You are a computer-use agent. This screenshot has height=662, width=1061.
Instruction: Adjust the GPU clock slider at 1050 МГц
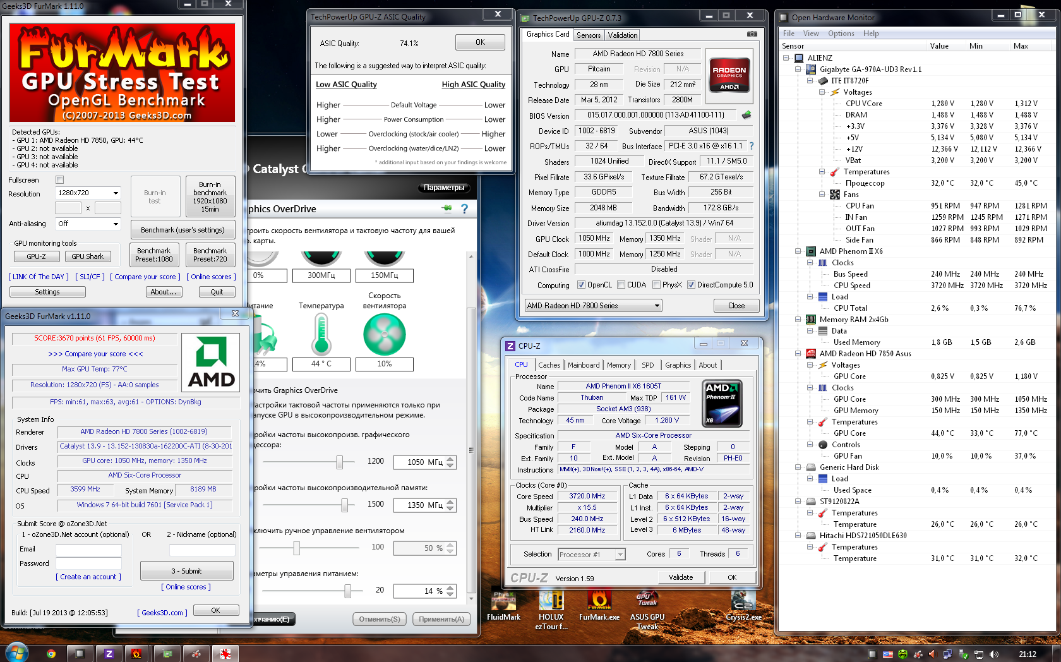tap(340, 462)
